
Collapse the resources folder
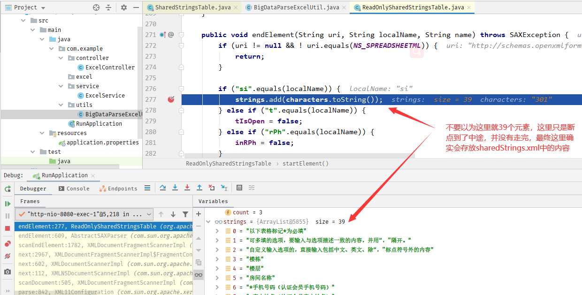[43, 133]
